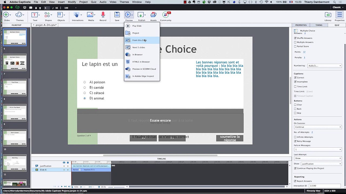Toggle the Properties panel icon
346x194 pixels.
coord(340,15)
